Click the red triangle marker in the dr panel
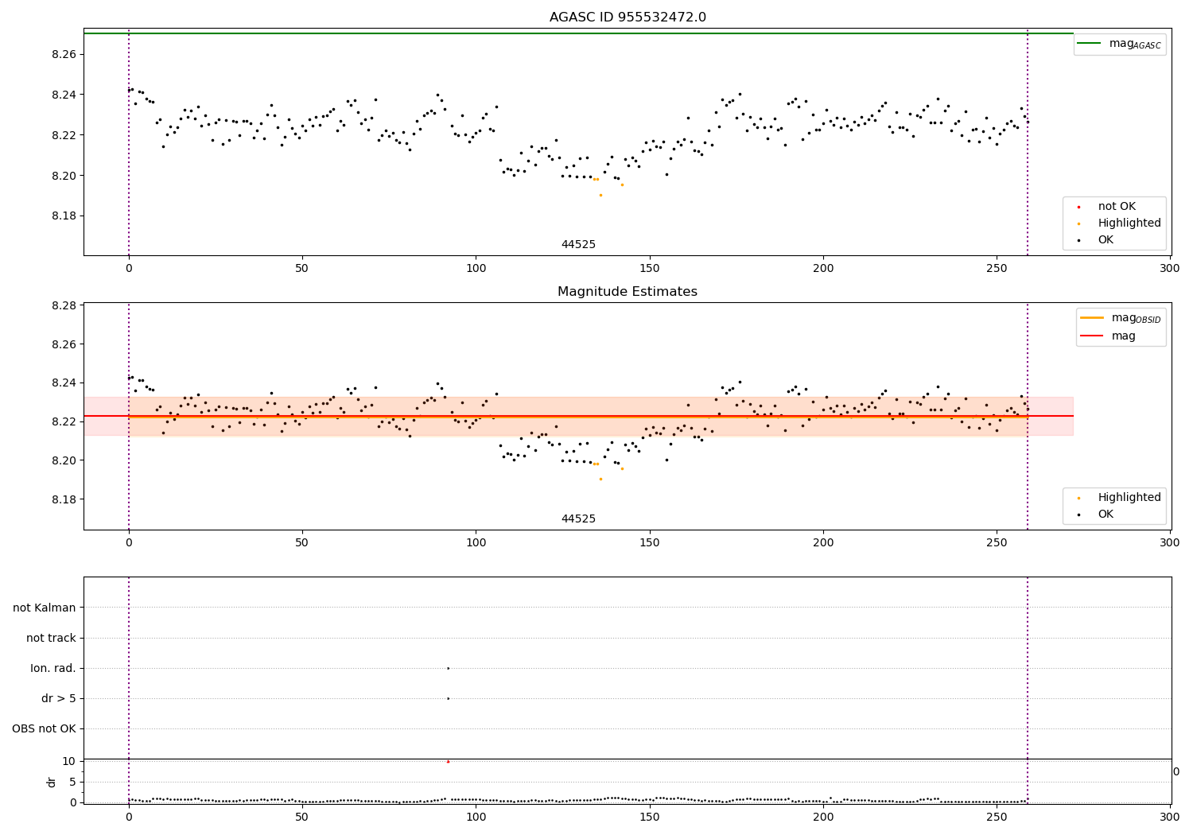Screen dimensions: 1193x835 pos(448,761)
